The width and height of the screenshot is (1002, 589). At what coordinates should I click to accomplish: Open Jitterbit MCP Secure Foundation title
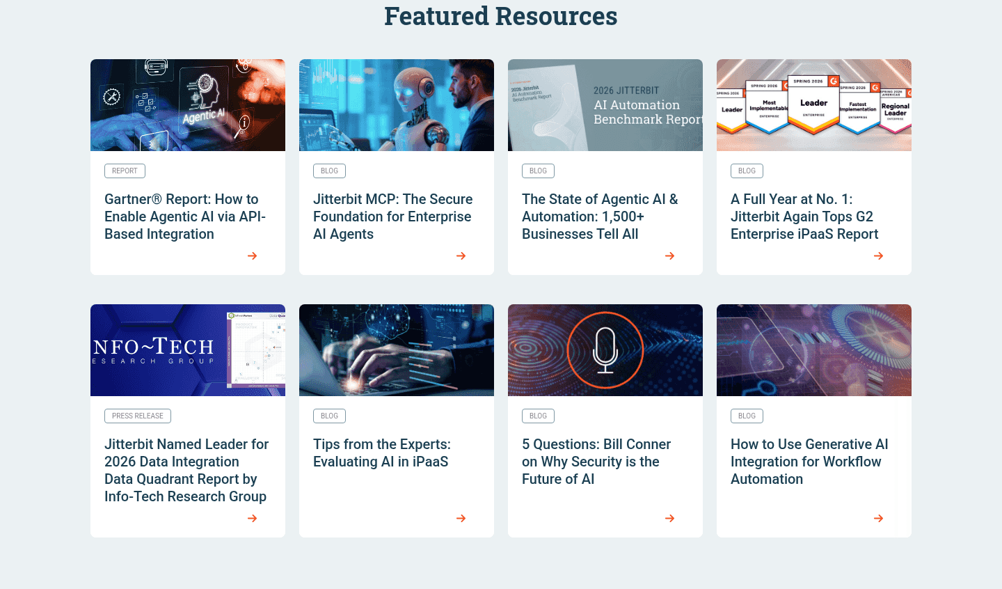pos(393,217)
